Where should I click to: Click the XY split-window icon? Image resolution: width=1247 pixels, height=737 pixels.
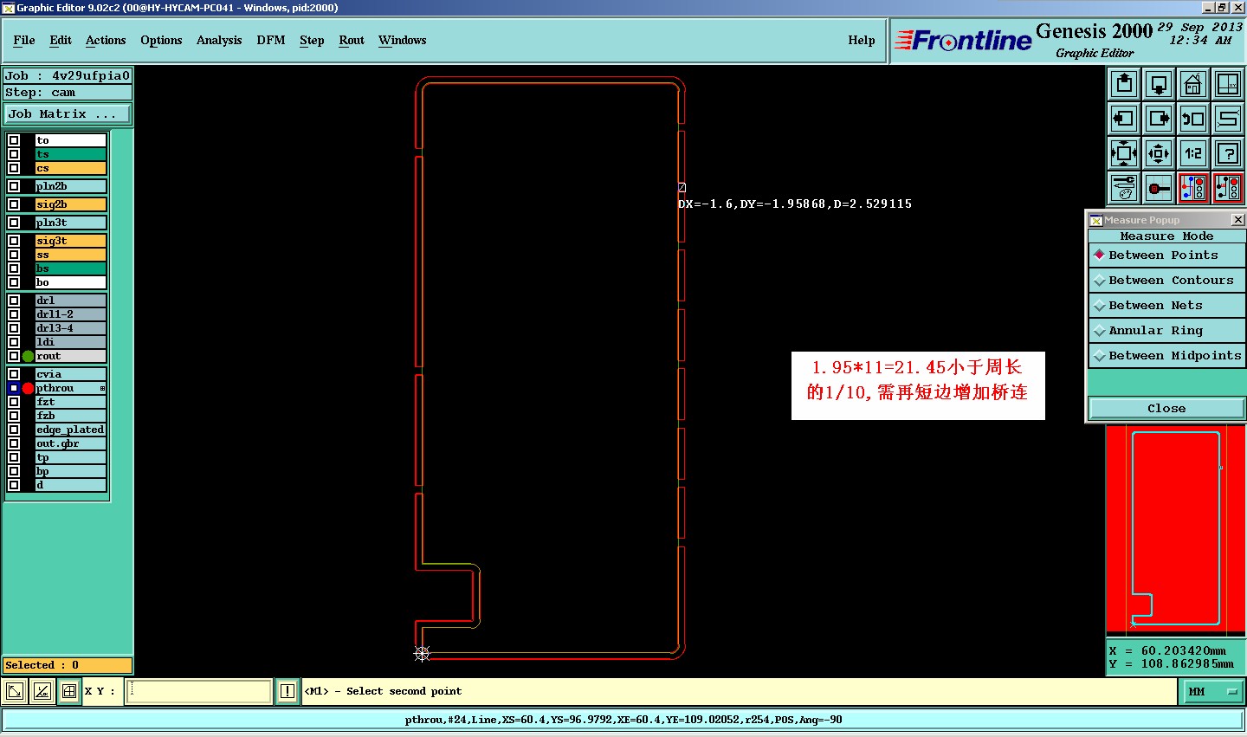[1228, 84]
